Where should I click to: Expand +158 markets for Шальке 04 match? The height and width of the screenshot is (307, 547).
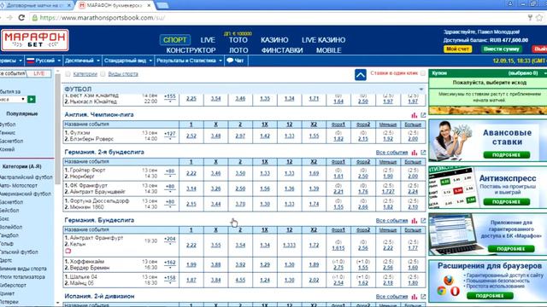click(170, 279)
